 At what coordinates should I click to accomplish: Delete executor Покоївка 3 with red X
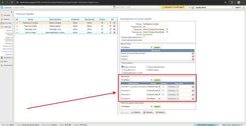[193, 95]
